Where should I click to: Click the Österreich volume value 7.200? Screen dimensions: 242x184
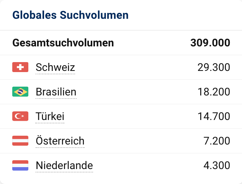(216, 141)
